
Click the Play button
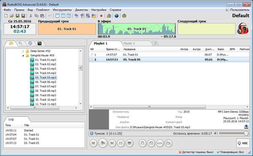(x=103, y=143)
